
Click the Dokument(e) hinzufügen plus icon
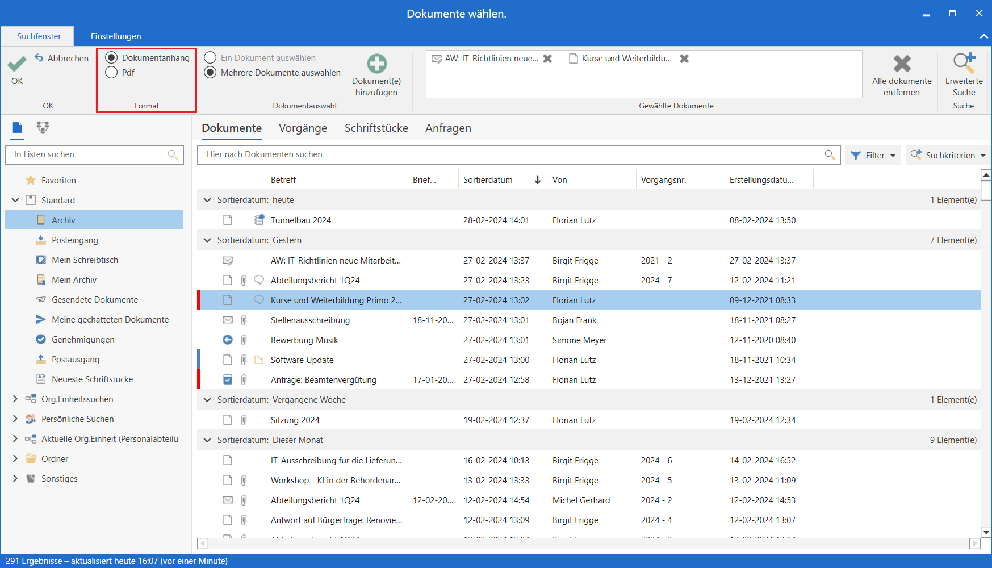point(376,64)
